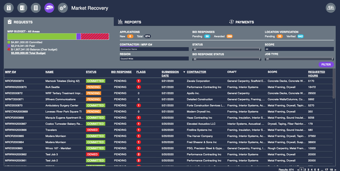Click the flag badge on the MRWWA2000862 row

[x=138, y=154]
